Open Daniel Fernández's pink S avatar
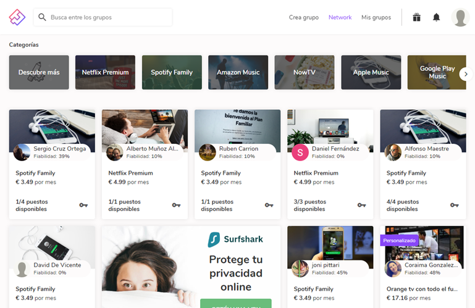475x308 pixels. click(x=300, y=152)
